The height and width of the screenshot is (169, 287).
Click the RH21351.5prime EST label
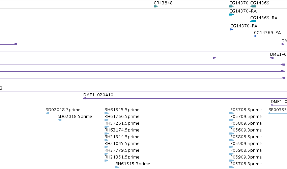122,157
